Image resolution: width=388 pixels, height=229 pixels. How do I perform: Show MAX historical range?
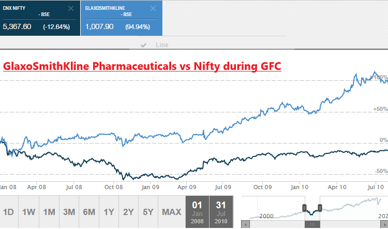[171, 212]
